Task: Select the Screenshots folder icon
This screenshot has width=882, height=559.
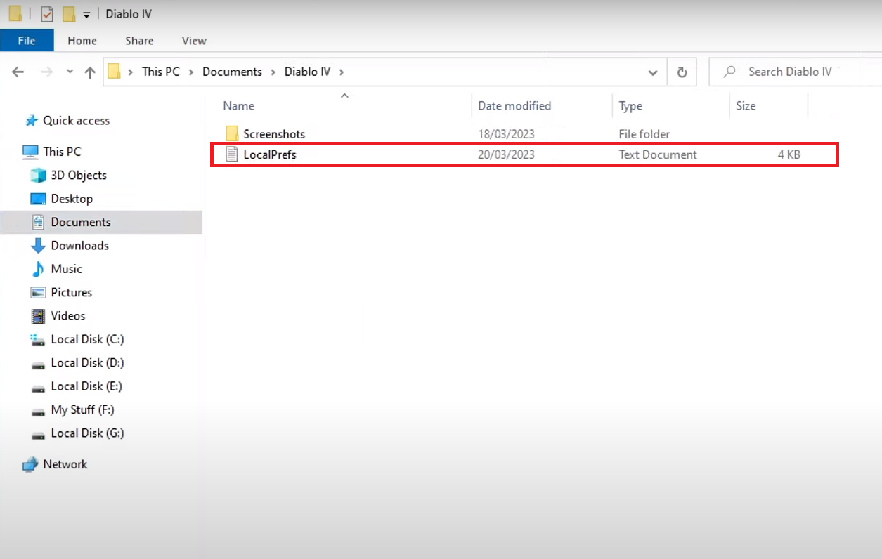Action: 232,133
